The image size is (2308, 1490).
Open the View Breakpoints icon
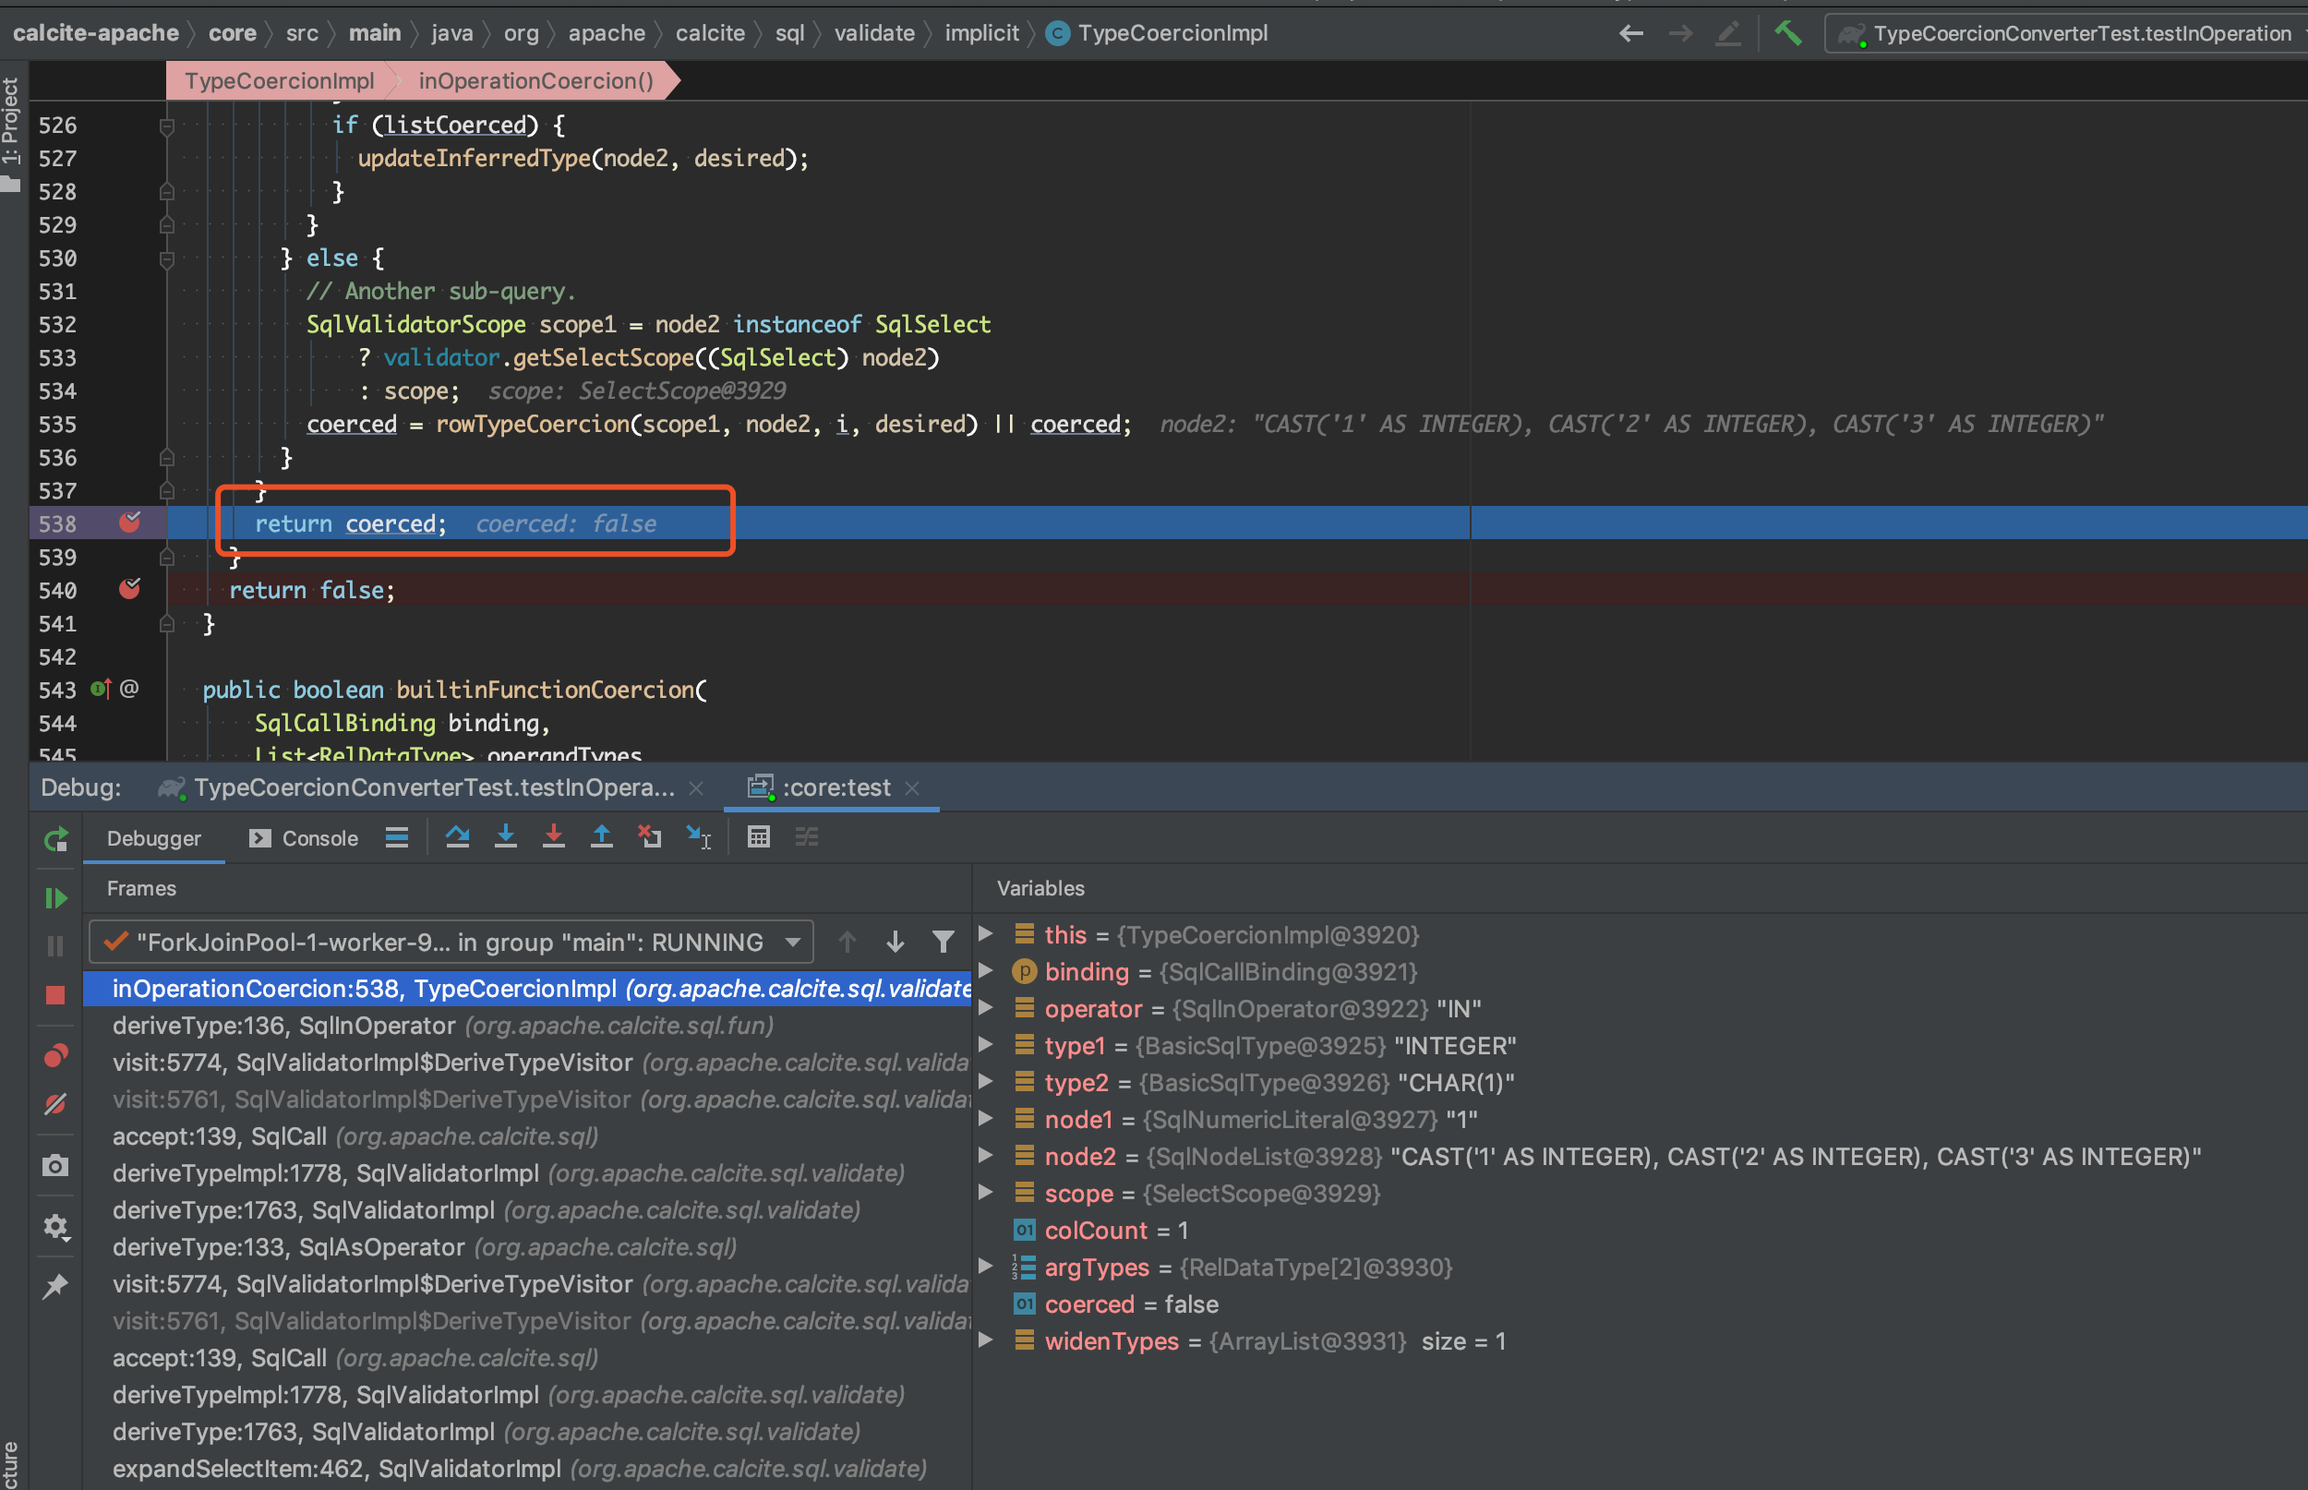click(55, 1055)
